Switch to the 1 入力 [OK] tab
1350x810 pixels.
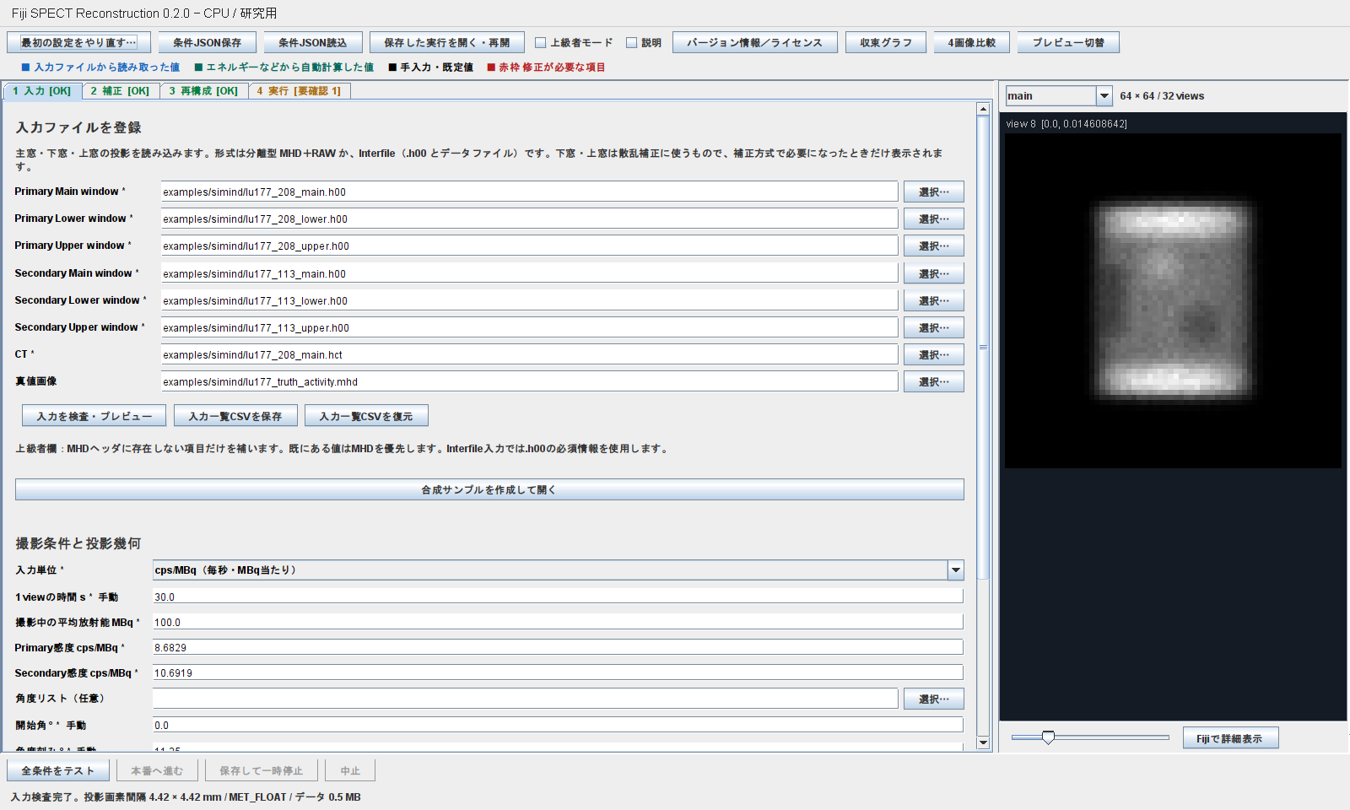(x=42, y=91)
